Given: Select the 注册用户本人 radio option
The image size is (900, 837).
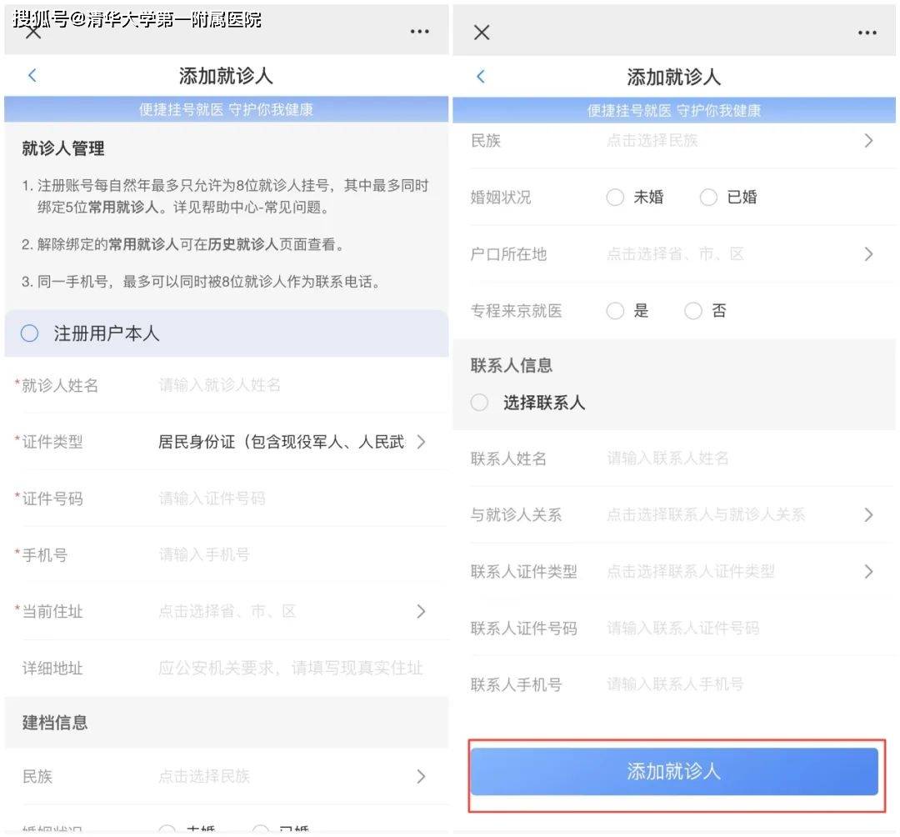Looking at the screenshot, I should 30,333.
